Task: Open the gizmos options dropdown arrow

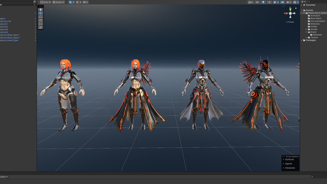Action: (x=298, y=2)
